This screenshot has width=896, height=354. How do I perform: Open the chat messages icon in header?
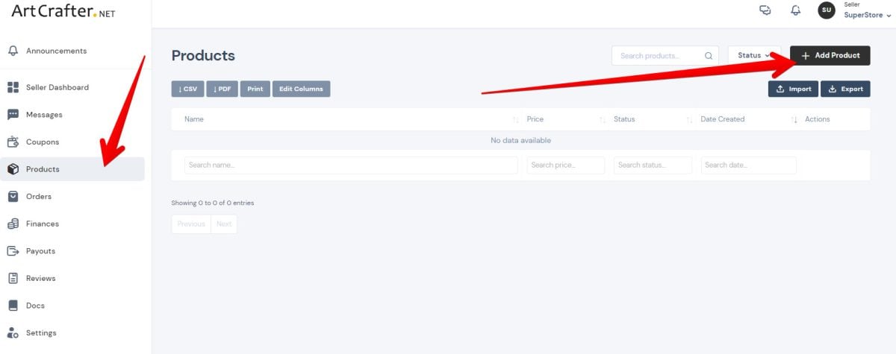pos(765,10)
